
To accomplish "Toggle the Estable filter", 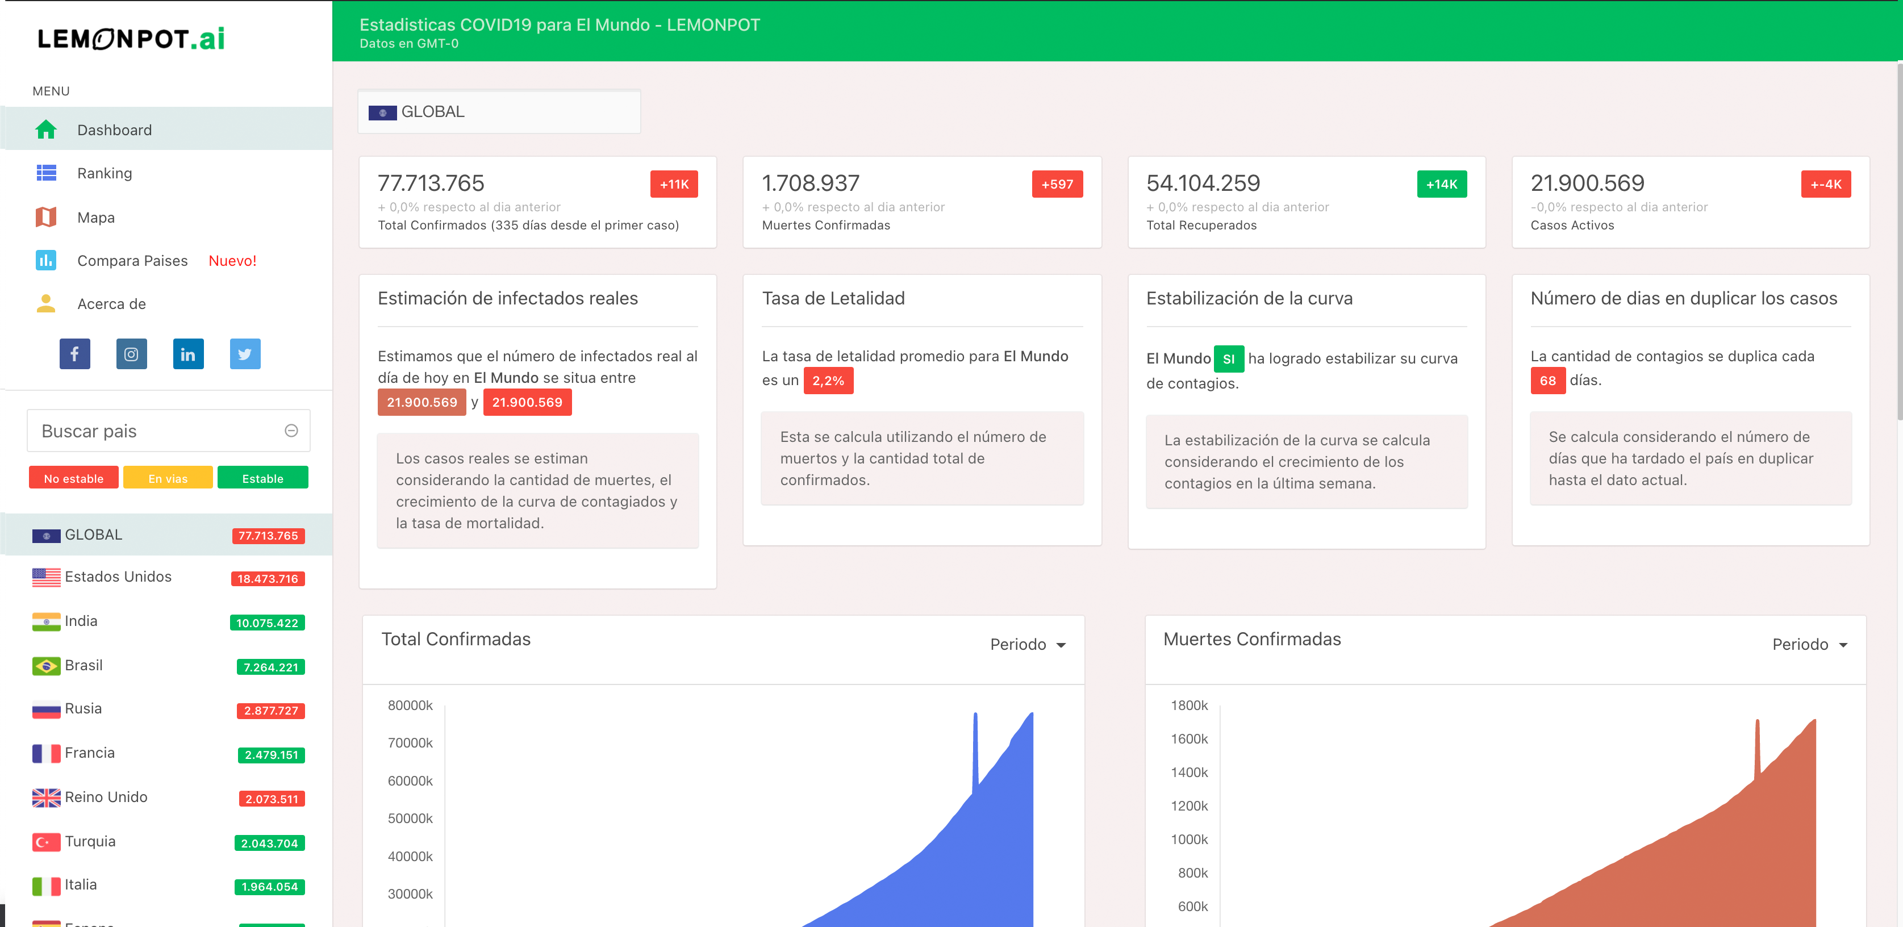I will 262,478.
